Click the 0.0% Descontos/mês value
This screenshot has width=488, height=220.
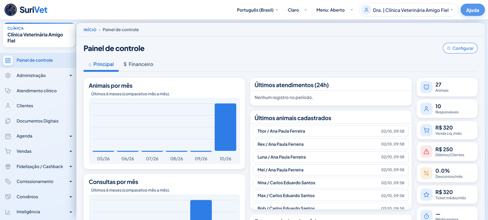(443, 171)
